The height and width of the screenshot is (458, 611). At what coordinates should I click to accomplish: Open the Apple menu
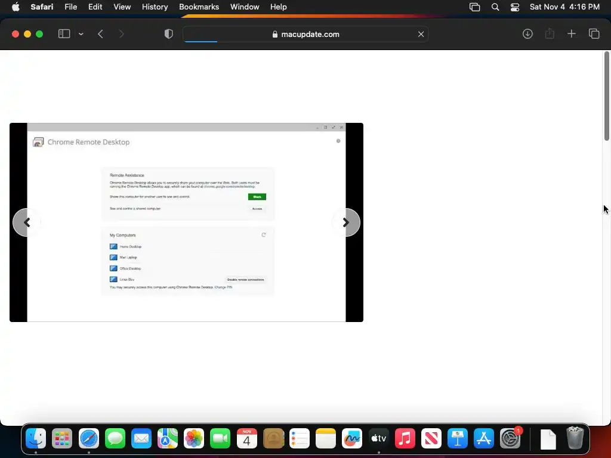click(16, 7)
